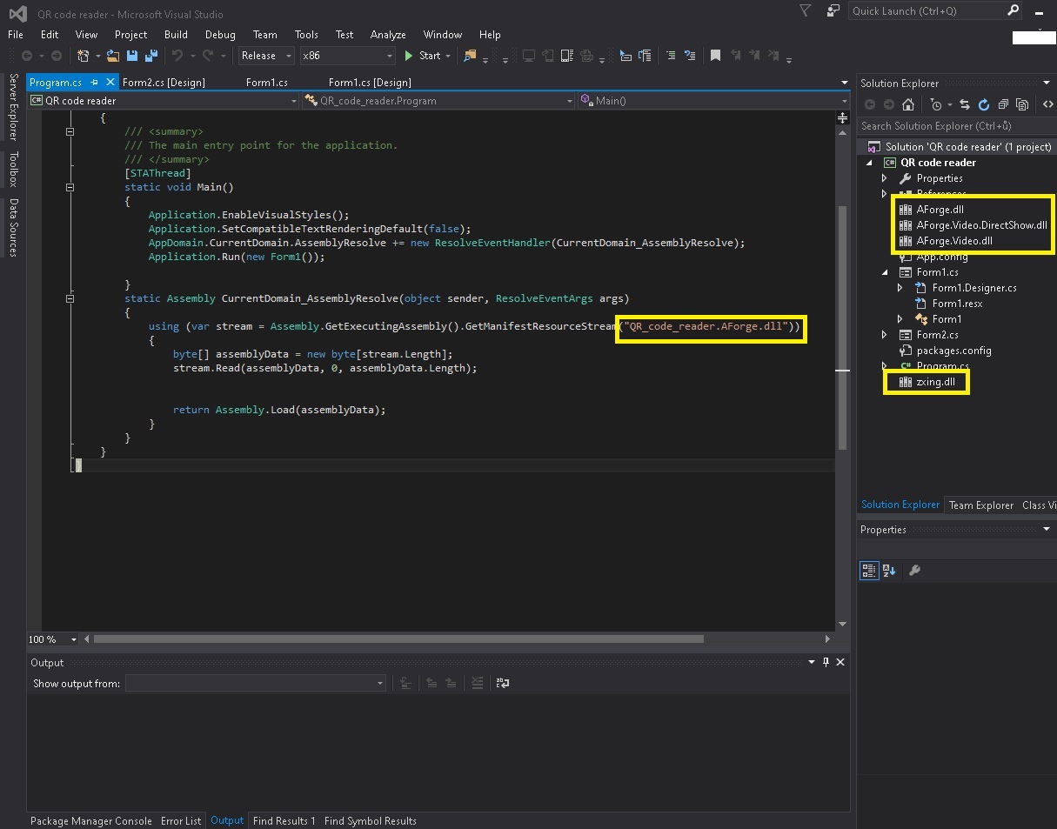Screen dimensions: 1057x829
Task: Click the editor's vertical scrollbar thumb
Action: click(842, 326)
